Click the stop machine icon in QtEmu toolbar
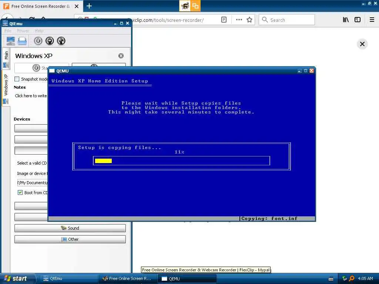 pos(50,41)
